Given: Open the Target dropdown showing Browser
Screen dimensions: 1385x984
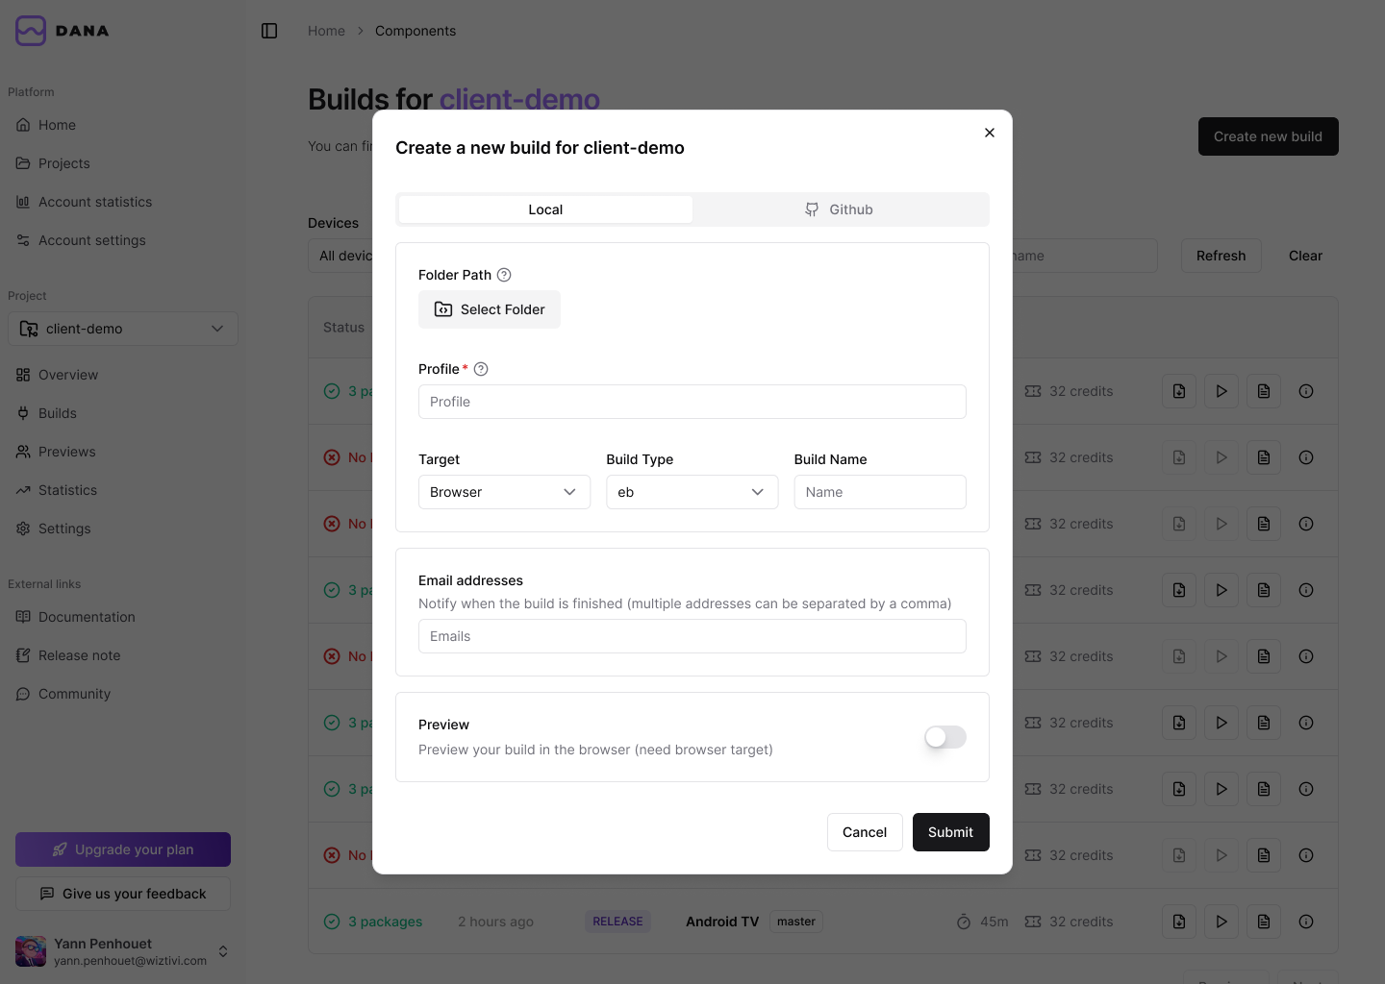Looking at the screenshot, I should 504,491.
